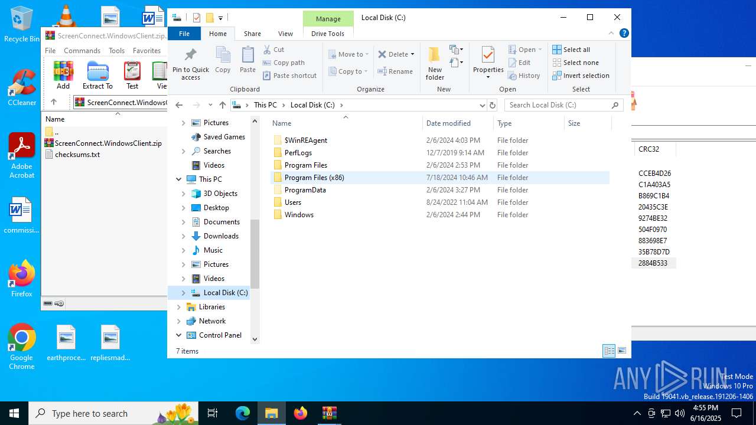Click WinRAR Add button
Image resolution: width=756 pixels, height=425 pixels.
click(x=63, y=76)
